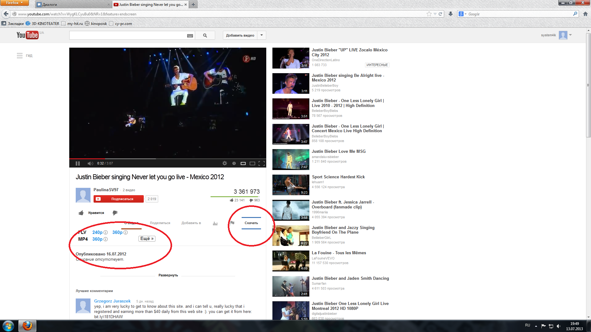Download FLV 240p format link

click(97, 232)
